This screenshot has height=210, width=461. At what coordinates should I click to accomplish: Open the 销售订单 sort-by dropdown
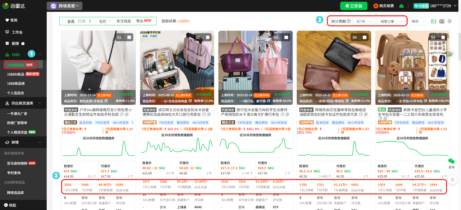tap(391, 21)
